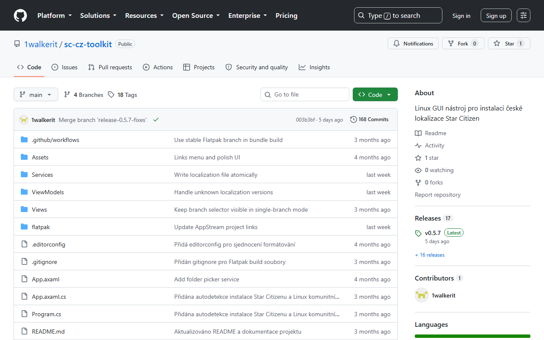
Task: Click the App.axaml.cs file icon
Action: (x=24, y=297)
